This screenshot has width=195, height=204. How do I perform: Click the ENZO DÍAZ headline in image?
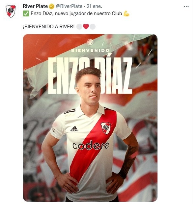pos(90,76)
